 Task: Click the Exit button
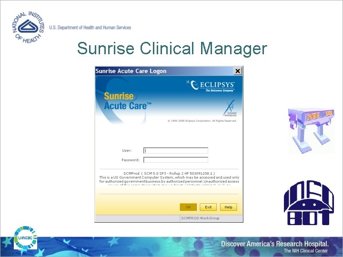point(208,207)
